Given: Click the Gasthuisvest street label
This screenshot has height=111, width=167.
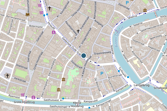Looking at the screenshot, I should 51,100.
